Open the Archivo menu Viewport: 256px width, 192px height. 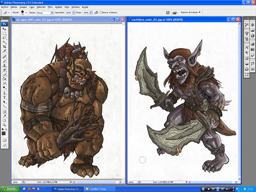click(x=5, y=7)
